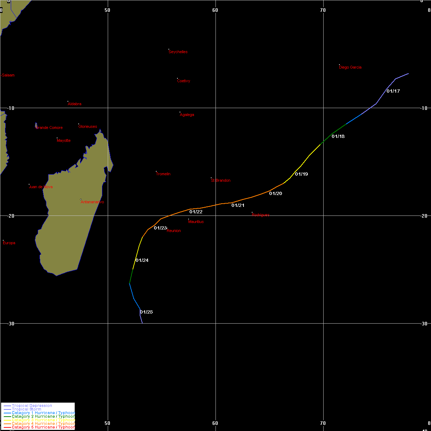This screenshot has width=431, height=431.
Task: Click the Reunion island label
Action: (174, 231)
